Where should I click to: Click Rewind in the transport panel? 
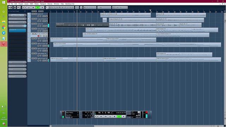pyautogui.click(x=101, y=116)
